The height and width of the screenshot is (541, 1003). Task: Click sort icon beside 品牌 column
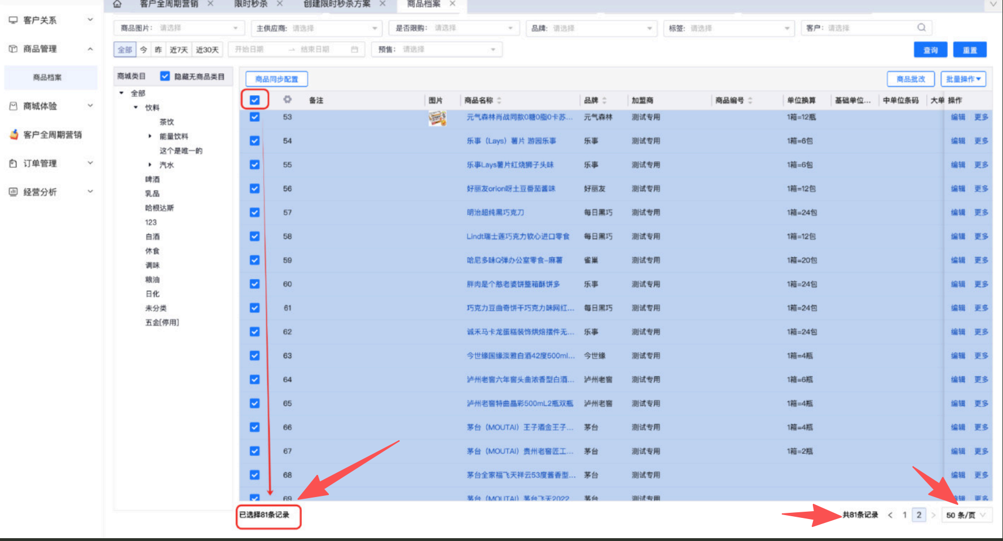click(x=604, y=100)
